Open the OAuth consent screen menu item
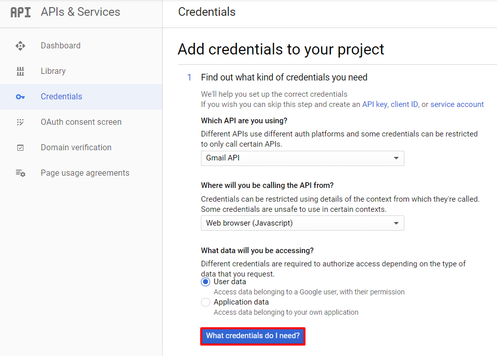Image resolution: width=497 pixels, height=356 pixels. click(x=80, y=122)
